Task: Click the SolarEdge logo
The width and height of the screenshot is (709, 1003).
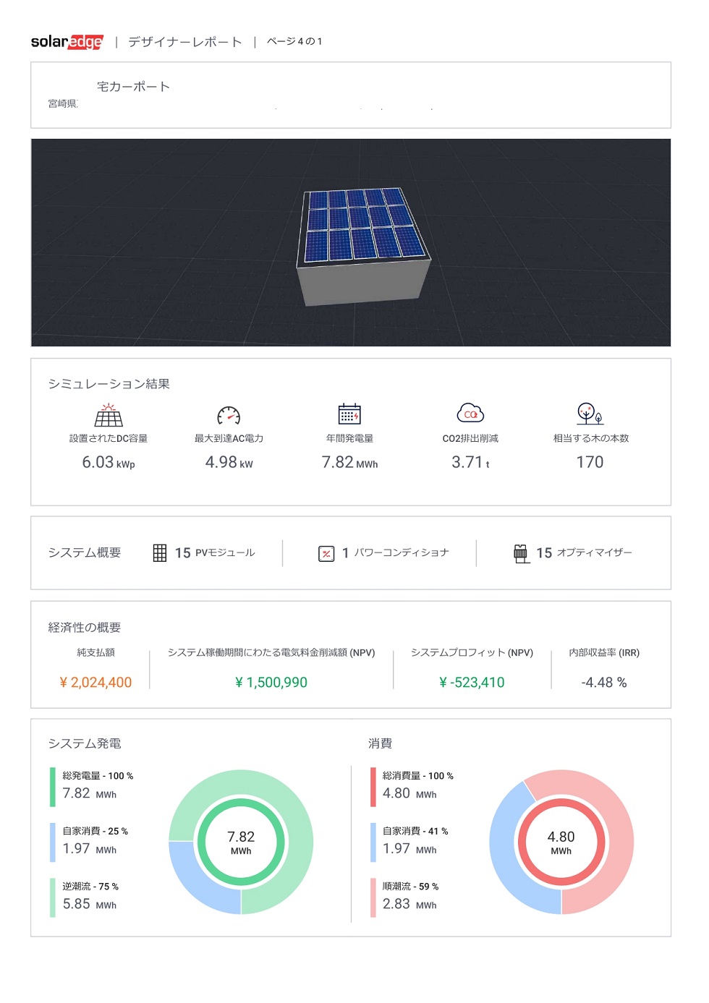Action: click(67, 42)
